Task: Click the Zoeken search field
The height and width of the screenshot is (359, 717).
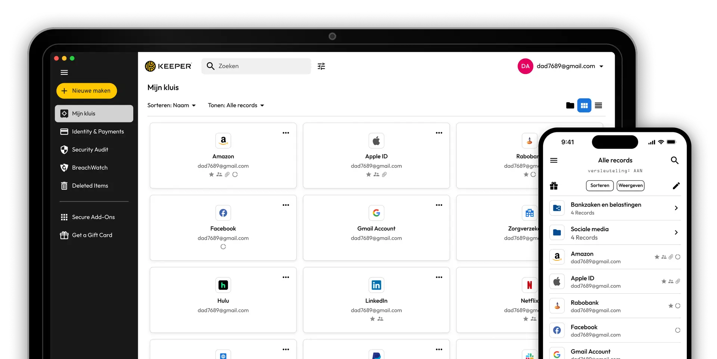Action: point(256,66)
